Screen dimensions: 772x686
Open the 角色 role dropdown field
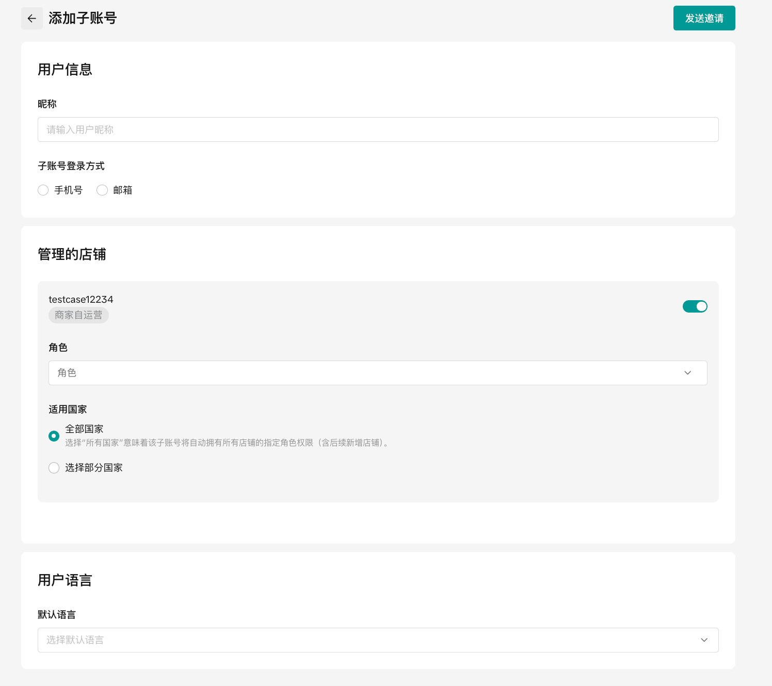361,373
